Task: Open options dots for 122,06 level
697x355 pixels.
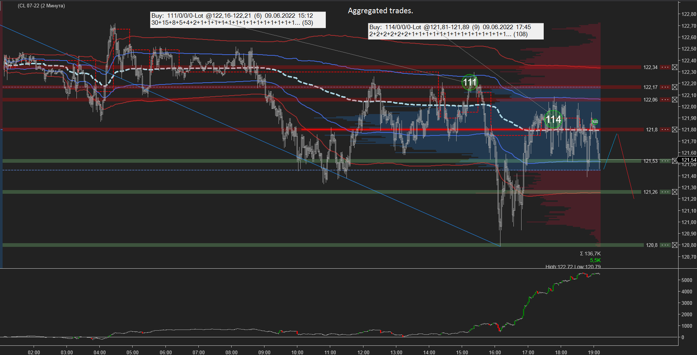Action: [x=665, y=100]
